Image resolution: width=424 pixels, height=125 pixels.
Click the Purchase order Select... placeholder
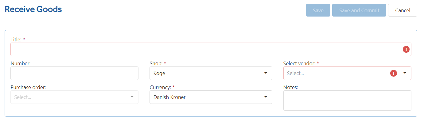coord(22,97)
